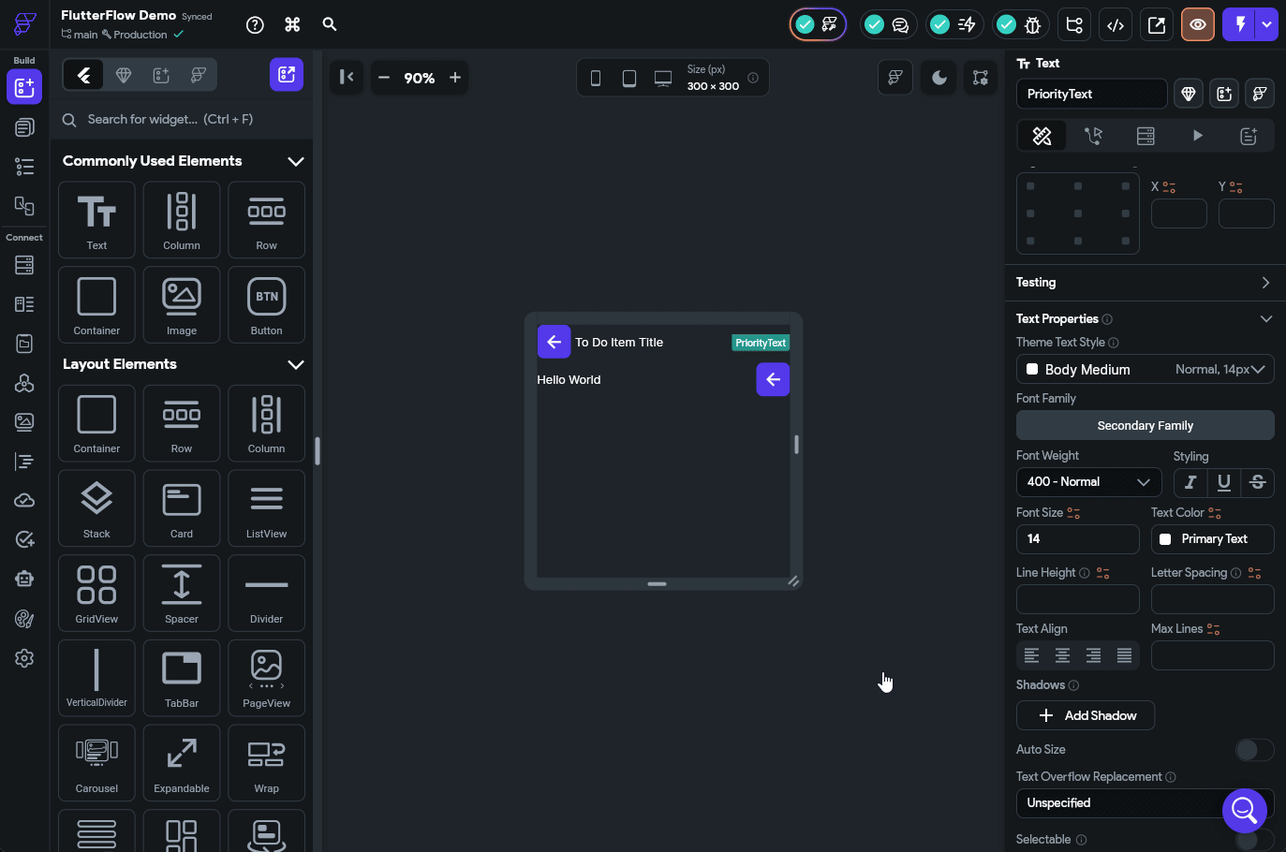Click the Add Shadow button
Viewport: 1286px width, 852px height.
coord(1086,715)
